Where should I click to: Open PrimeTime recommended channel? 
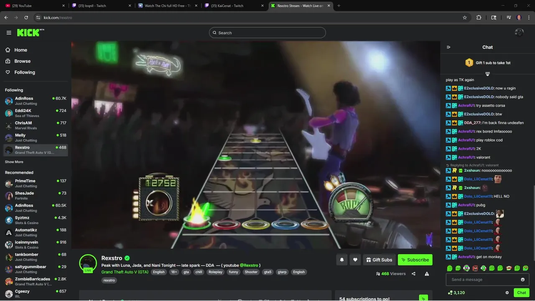pyautogui.click(x=36, y=184)
